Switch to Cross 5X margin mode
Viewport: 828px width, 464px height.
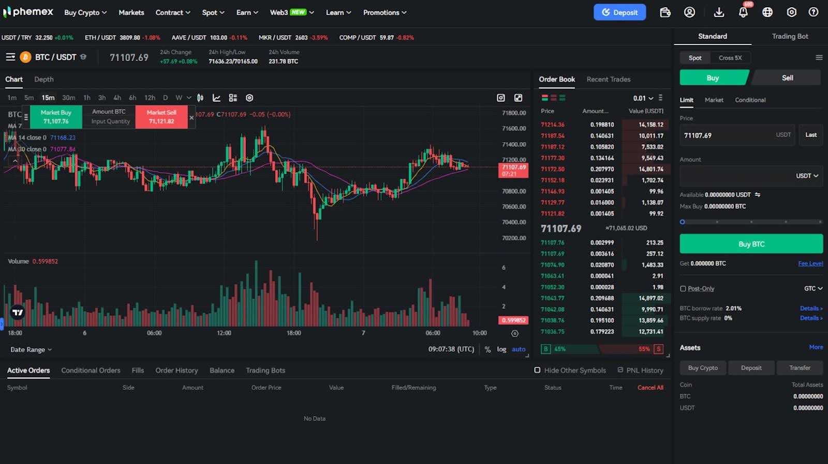click(730, 58)
